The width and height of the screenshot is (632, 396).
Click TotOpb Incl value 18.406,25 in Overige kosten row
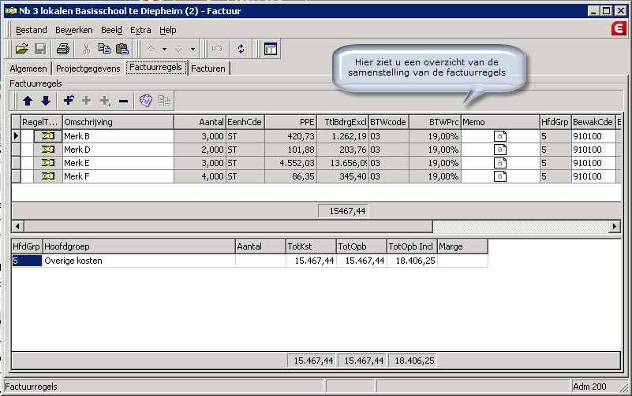412,261
